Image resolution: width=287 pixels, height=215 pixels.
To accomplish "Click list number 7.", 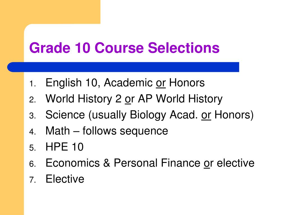I will 33,180.
